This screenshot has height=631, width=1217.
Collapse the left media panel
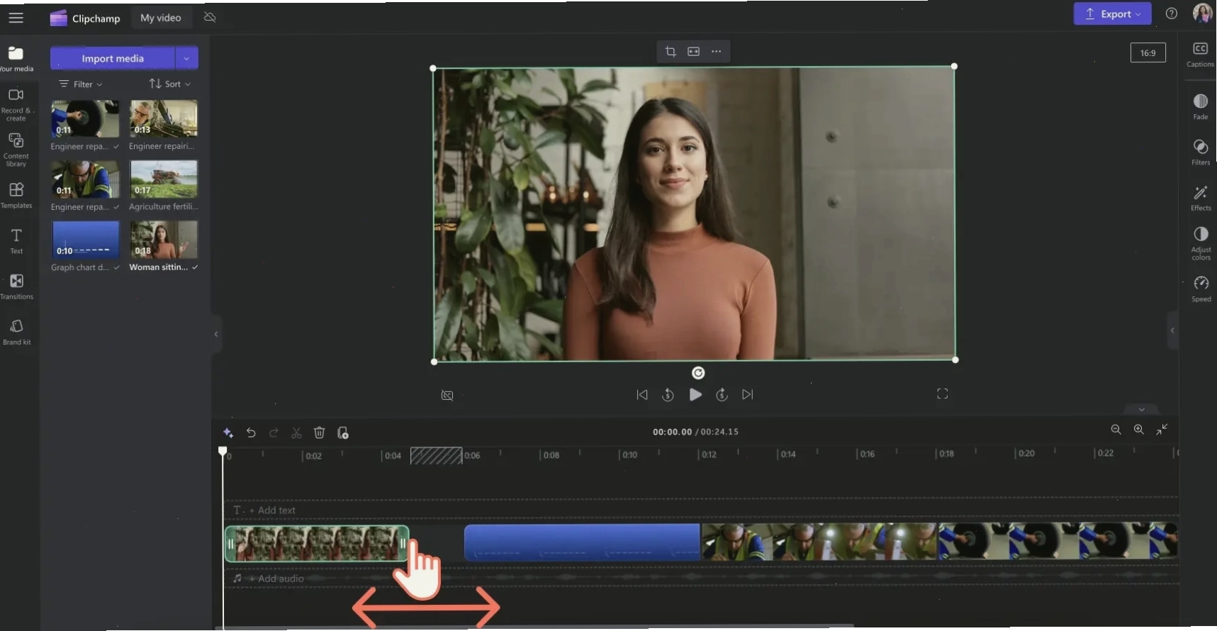point(216,334)
